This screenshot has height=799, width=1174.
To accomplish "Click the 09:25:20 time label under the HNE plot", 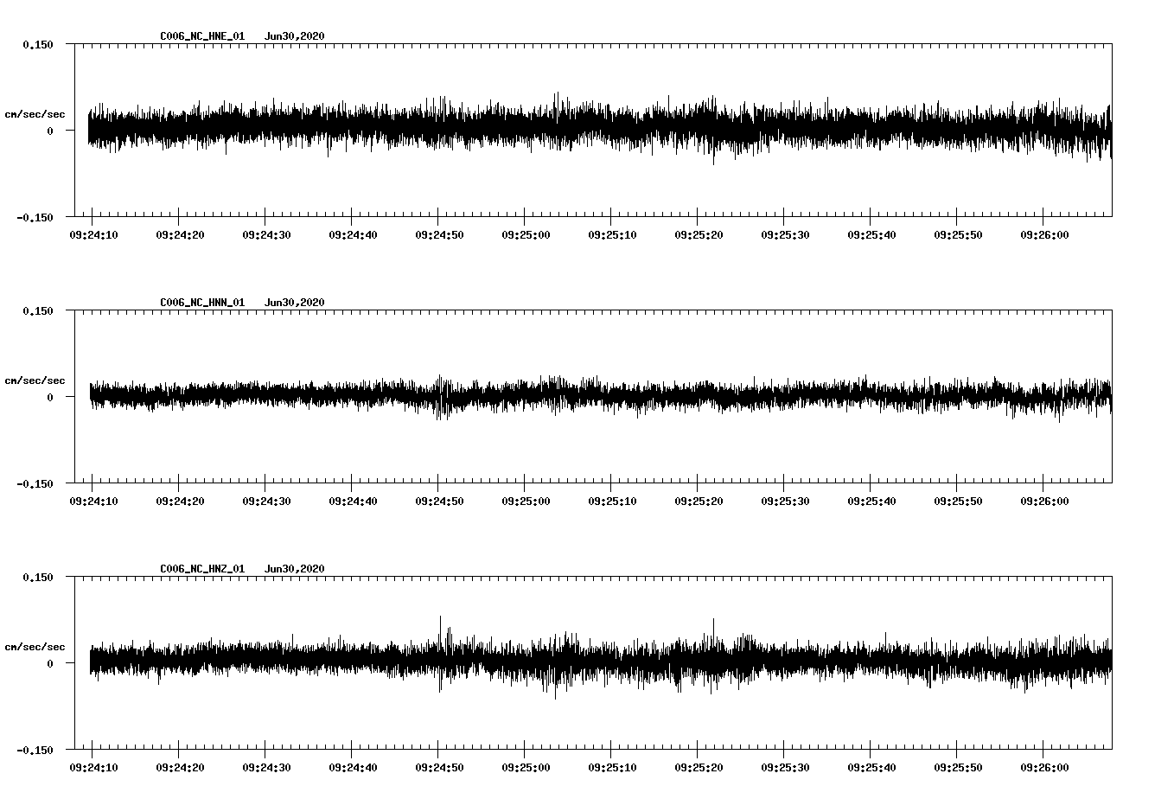I will click(699, 235).
